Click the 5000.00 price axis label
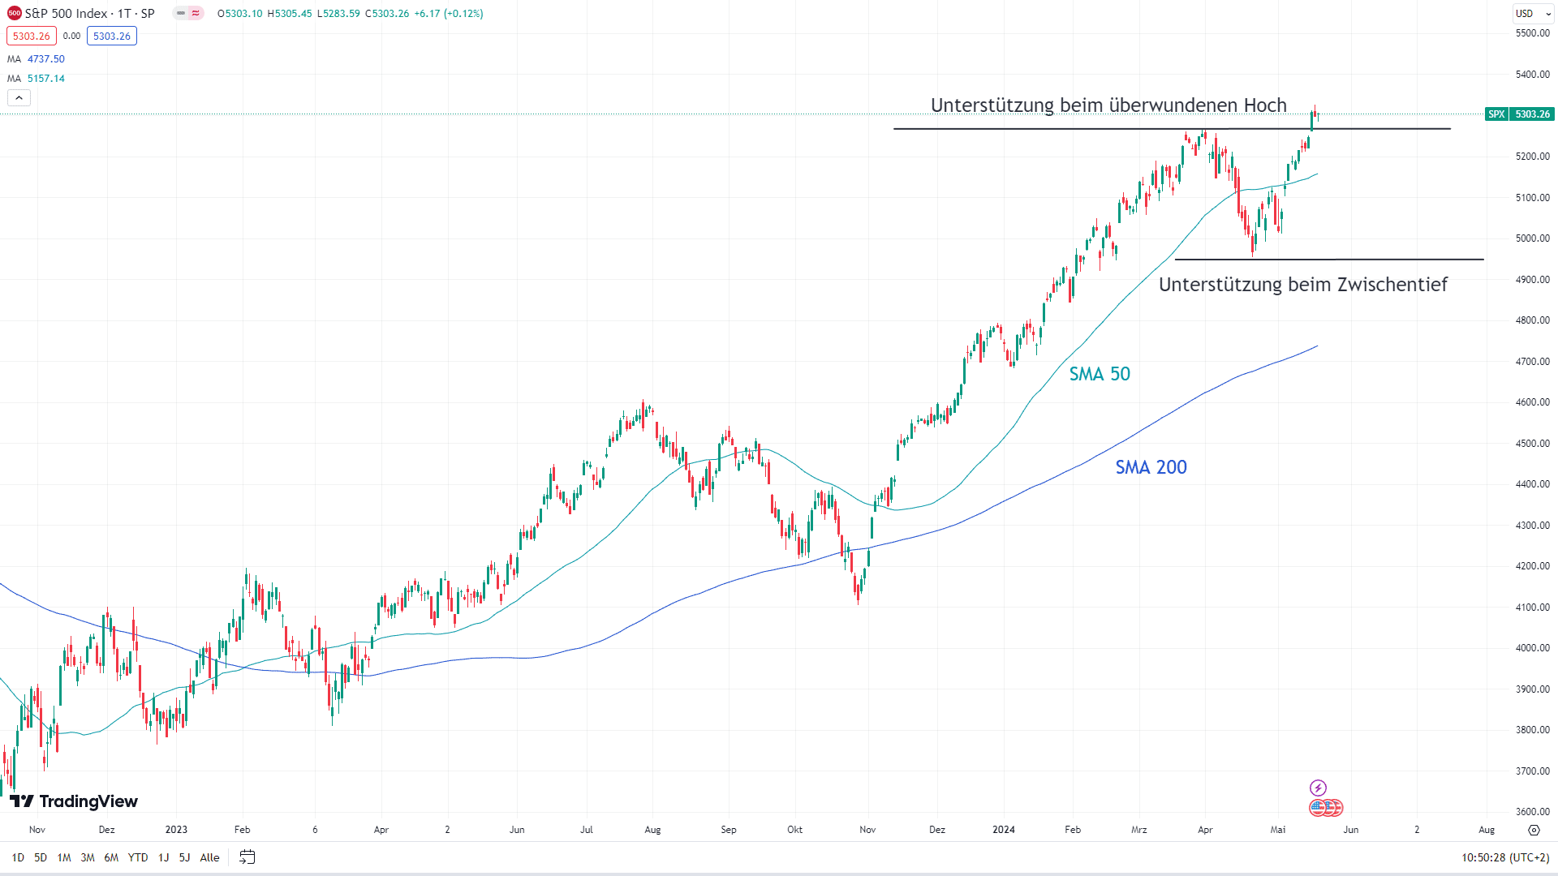 (1533, 238)
